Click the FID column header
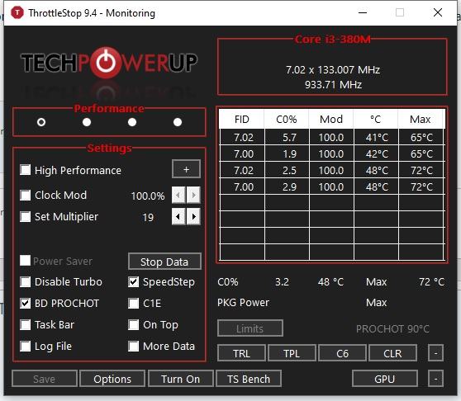 click(242, 119)
